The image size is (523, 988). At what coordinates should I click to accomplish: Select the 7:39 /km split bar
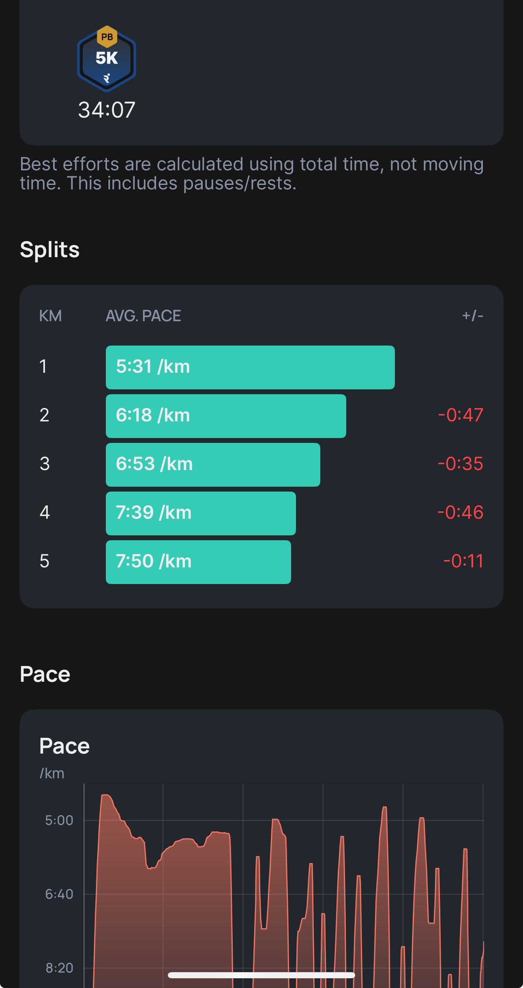(x=200, y=513)
